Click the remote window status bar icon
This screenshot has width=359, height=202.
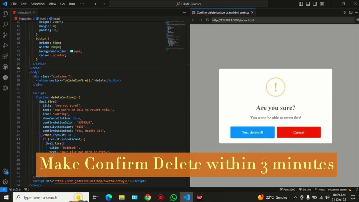point(4,190)
